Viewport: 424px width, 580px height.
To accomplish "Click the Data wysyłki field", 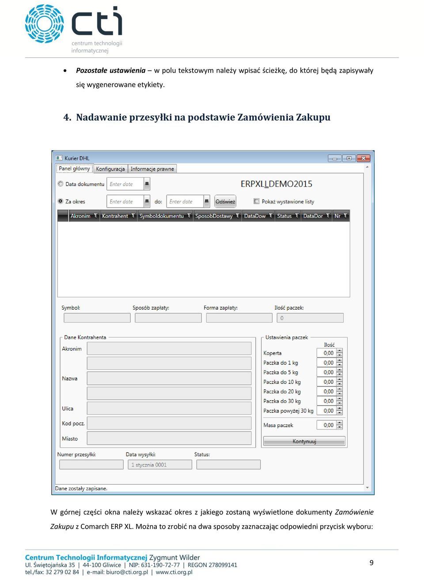I will click(160, 465).
